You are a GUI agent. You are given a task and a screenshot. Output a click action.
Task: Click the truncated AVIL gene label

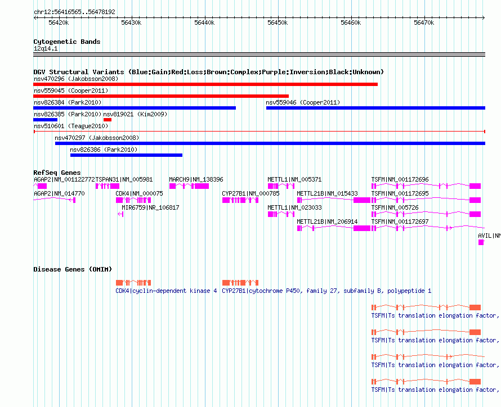[489, 236]
